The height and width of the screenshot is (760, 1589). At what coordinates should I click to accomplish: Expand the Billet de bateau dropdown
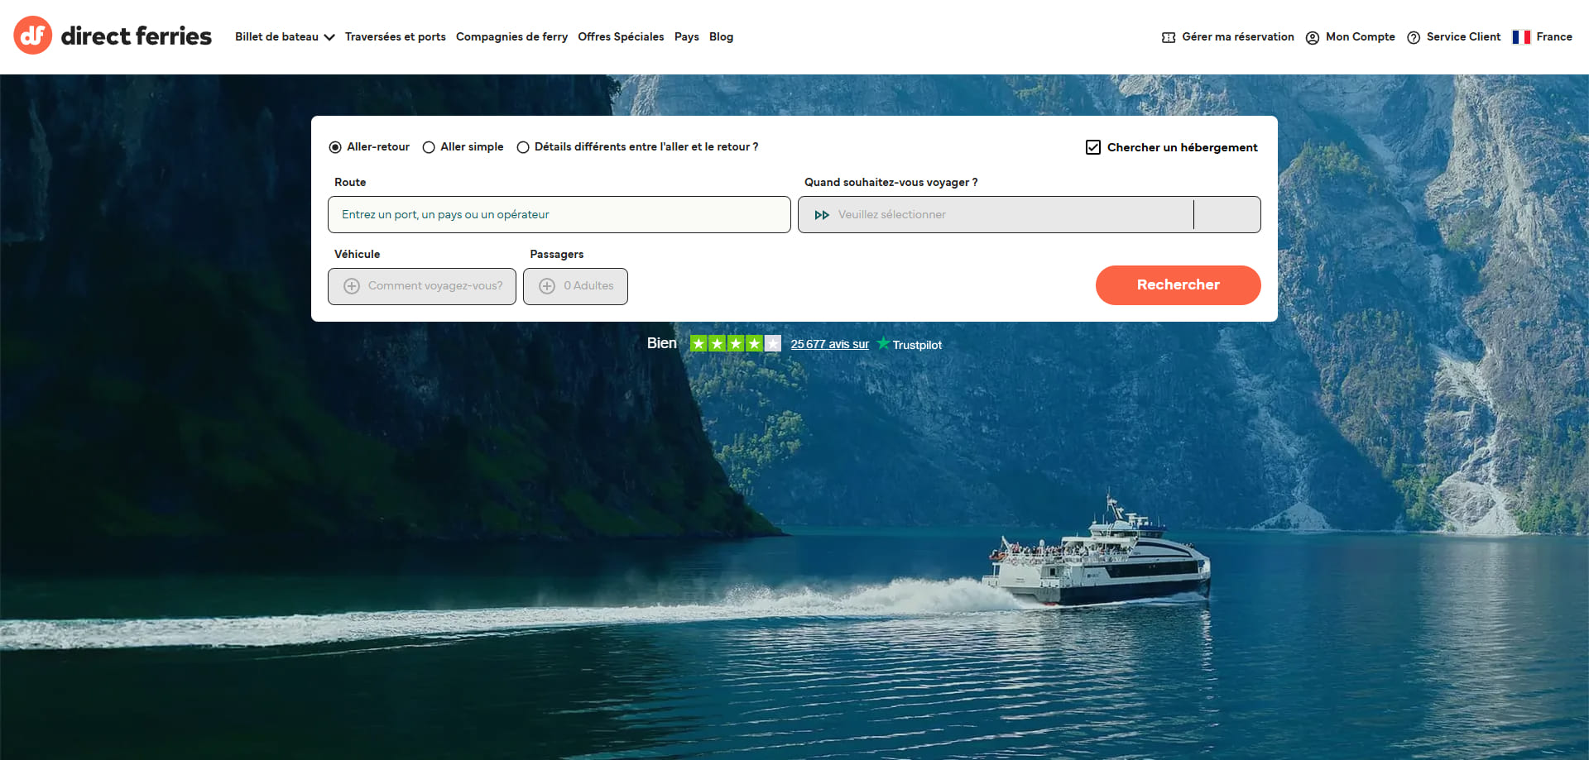(285, 37)
